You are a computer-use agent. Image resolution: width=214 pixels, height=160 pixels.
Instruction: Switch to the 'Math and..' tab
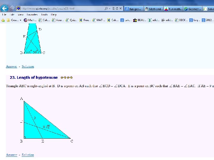153,9
